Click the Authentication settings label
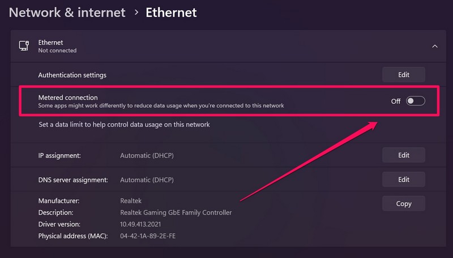 coord(72,75)
